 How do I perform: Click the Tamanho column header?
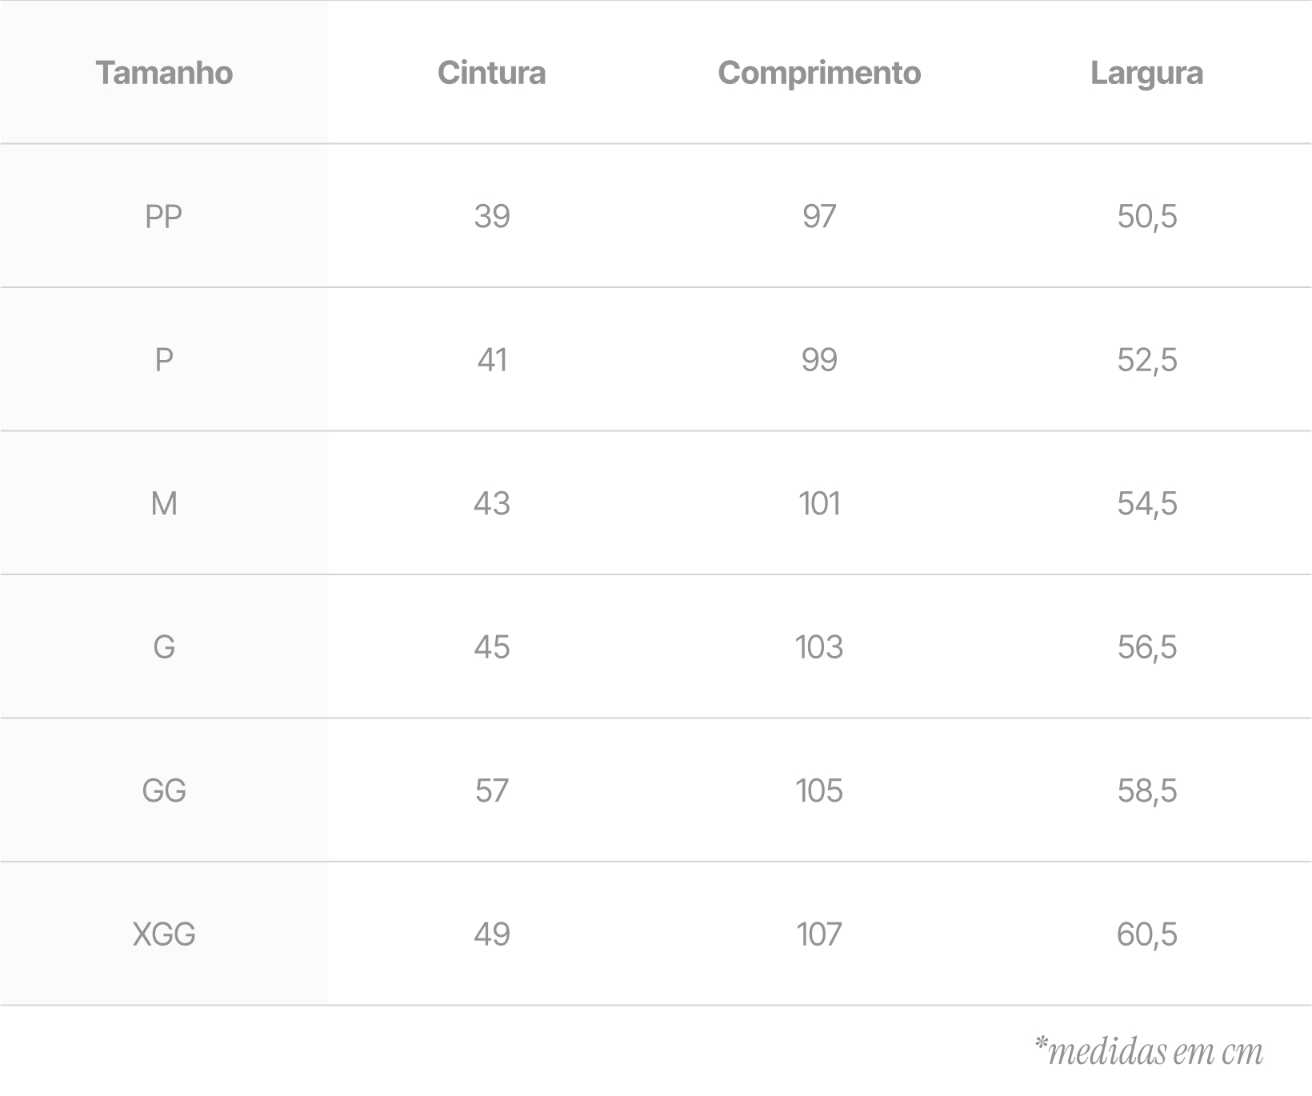[164, 73]
